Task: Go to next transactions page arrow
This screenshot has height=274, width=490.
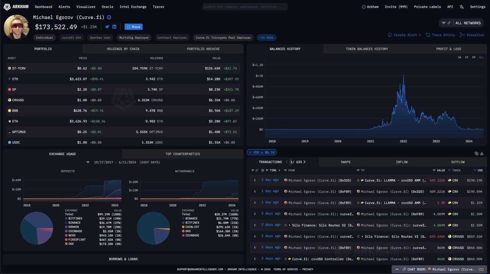Action: click(304, 162)
